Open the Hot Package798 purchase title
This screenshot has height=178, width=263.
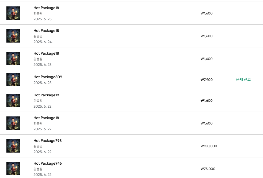(x=47, y=141)
